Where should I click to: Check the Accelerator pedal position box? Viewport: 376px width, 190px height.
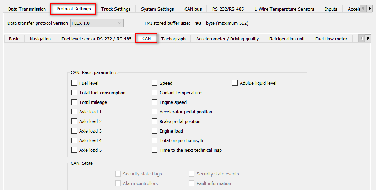point(155,112)
